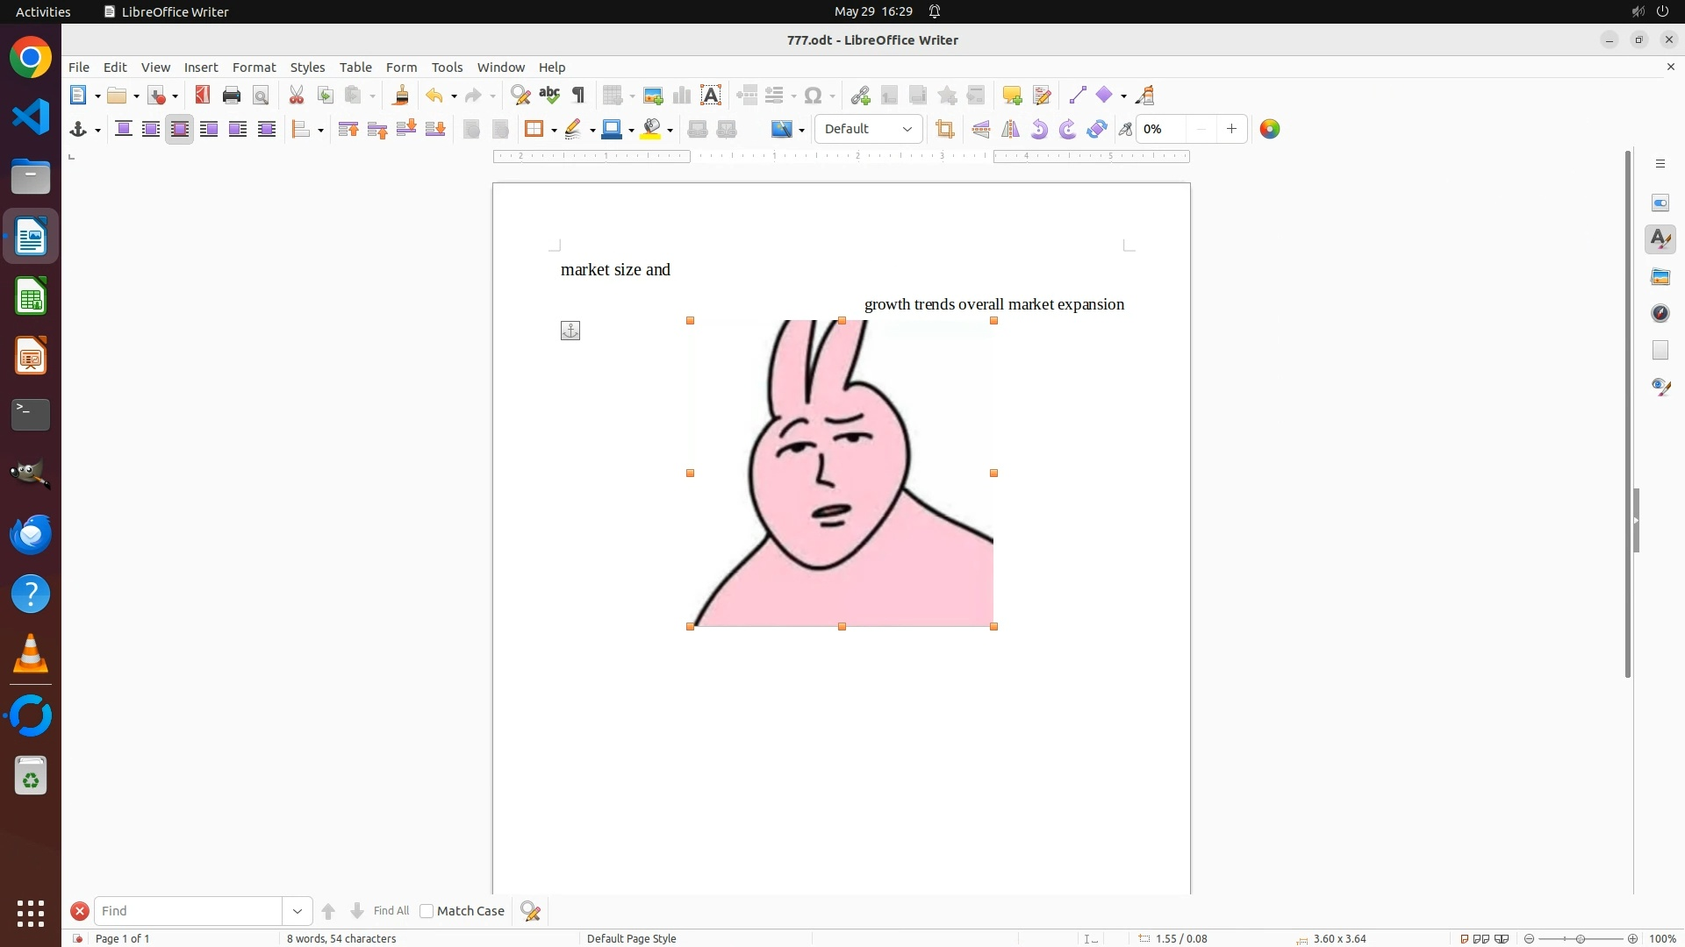This screenshot has height=947, width=1685.
Task: Click Export as PDF icon
Action: (203, 96)
